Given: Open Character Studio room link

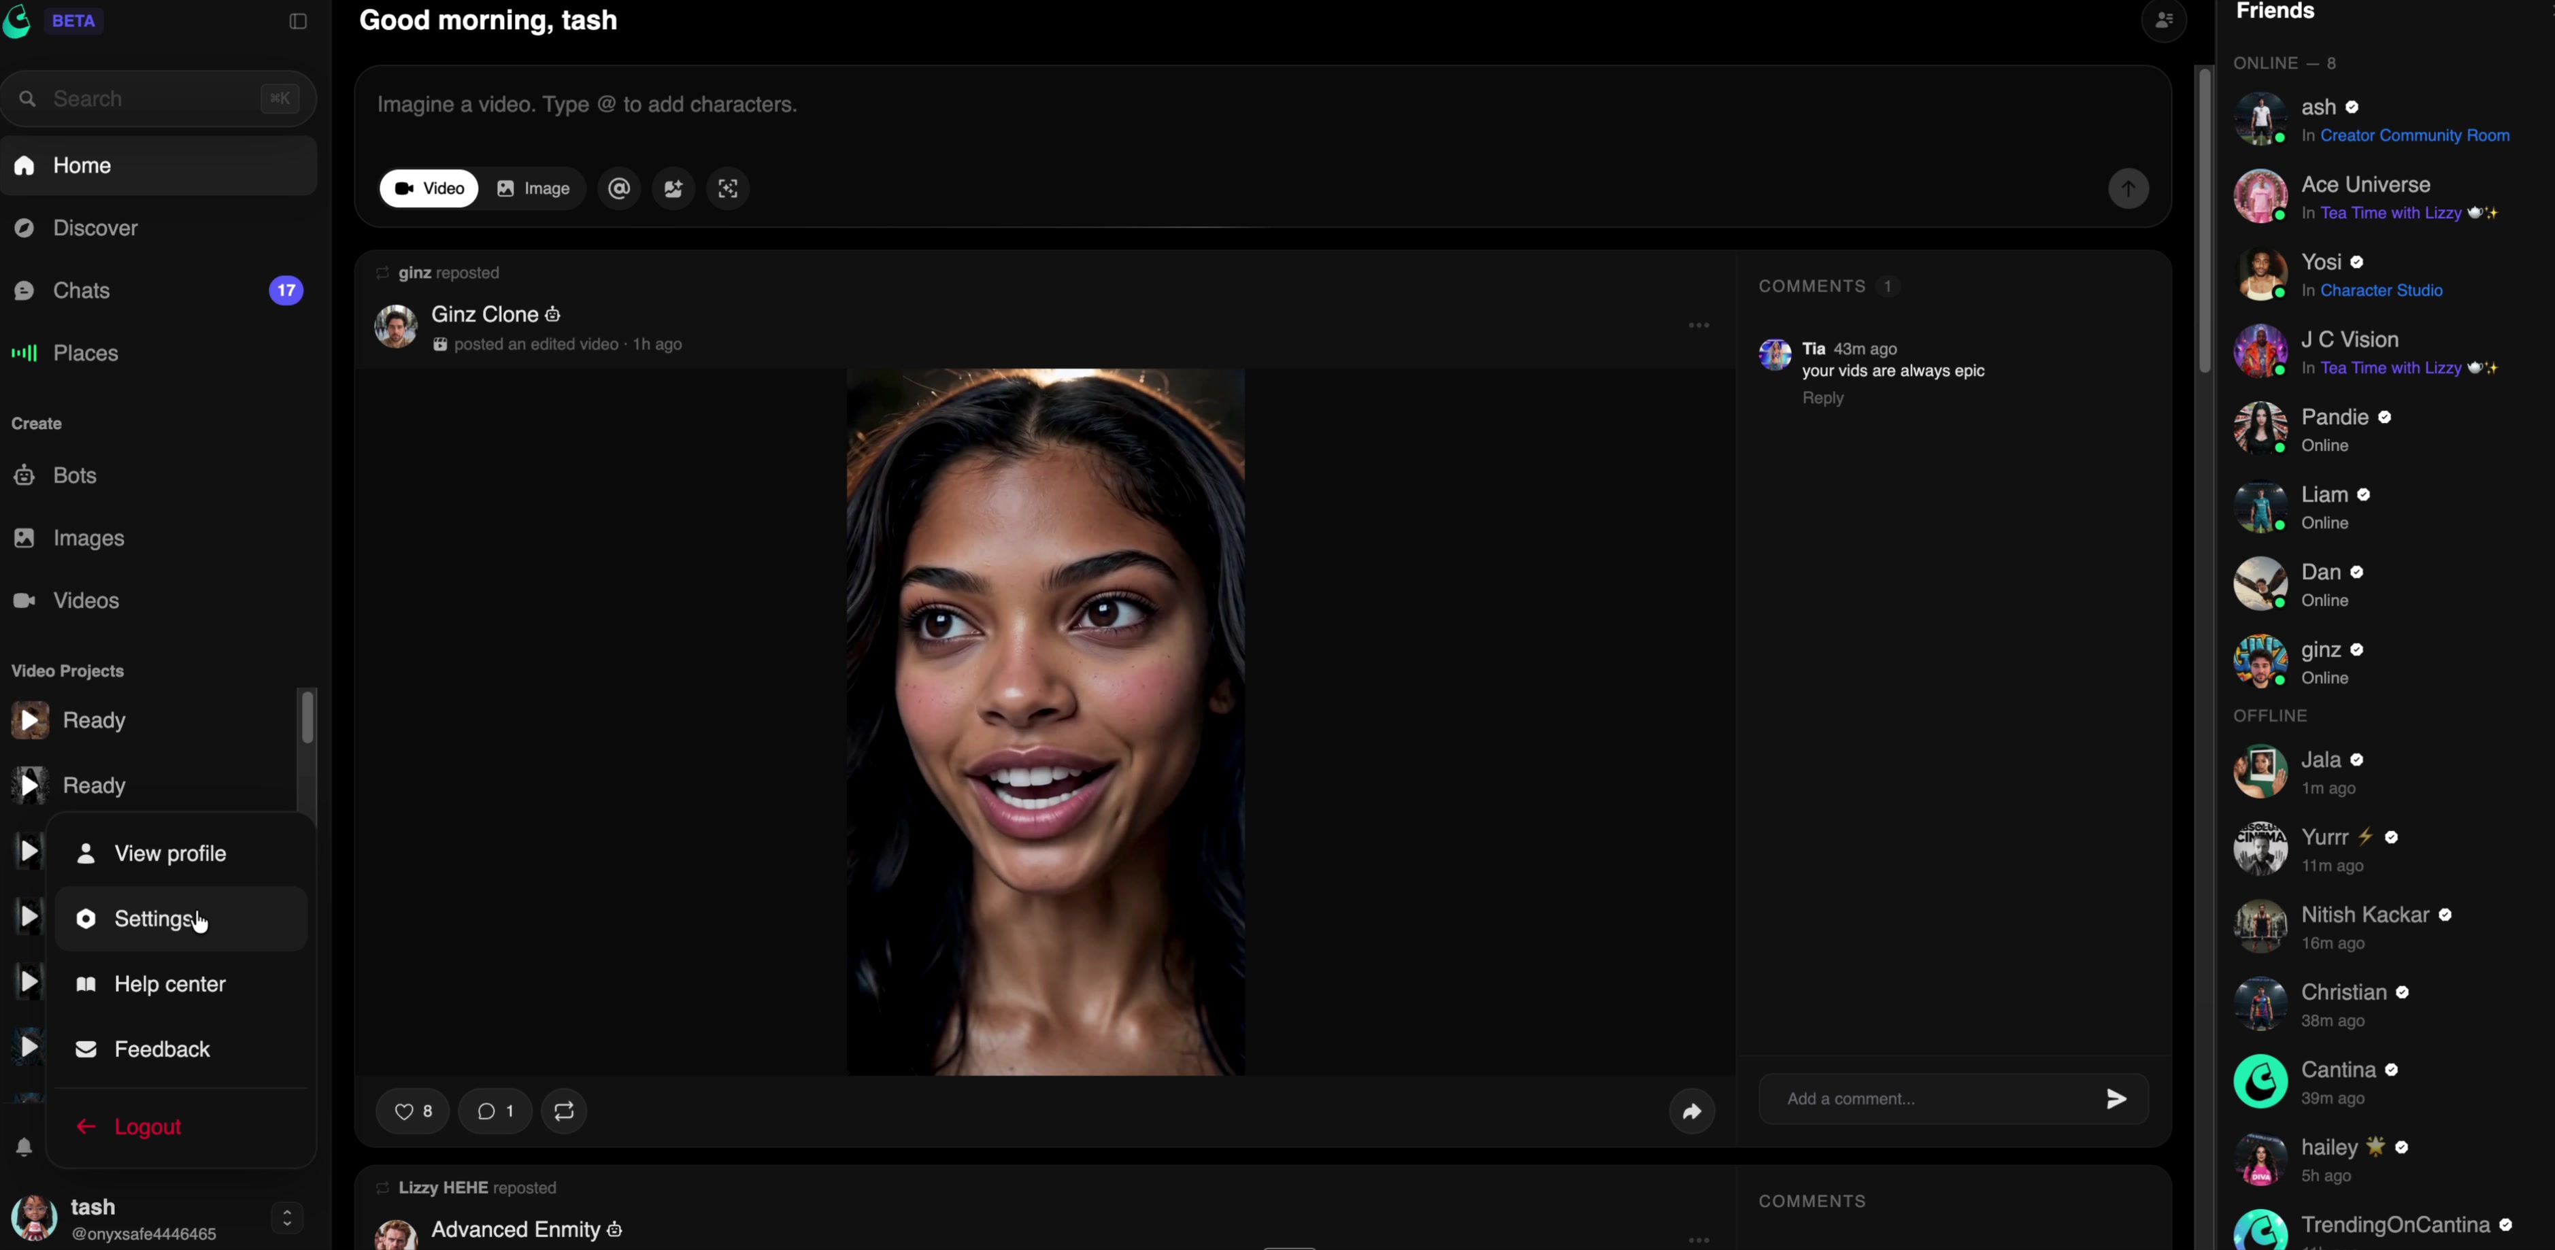Looking at the screenshot, I should point(2380,290).
